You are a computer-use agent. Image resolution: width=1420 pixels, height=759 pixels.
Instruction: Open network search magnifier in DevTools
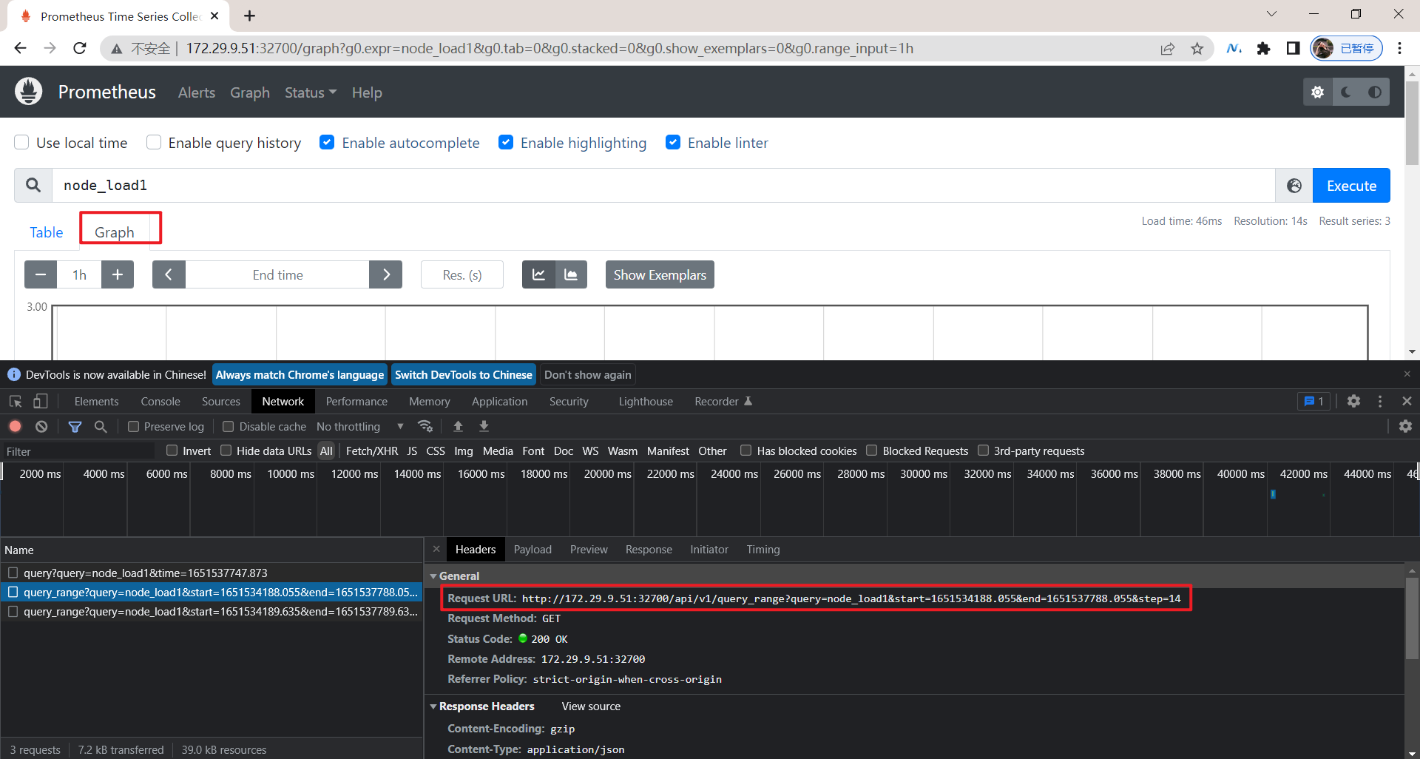click(x=101, y=426)
